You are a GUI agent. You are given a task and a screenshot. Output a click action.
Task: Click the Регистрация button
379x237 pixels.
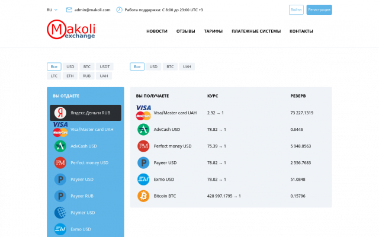tap(319, 10)
